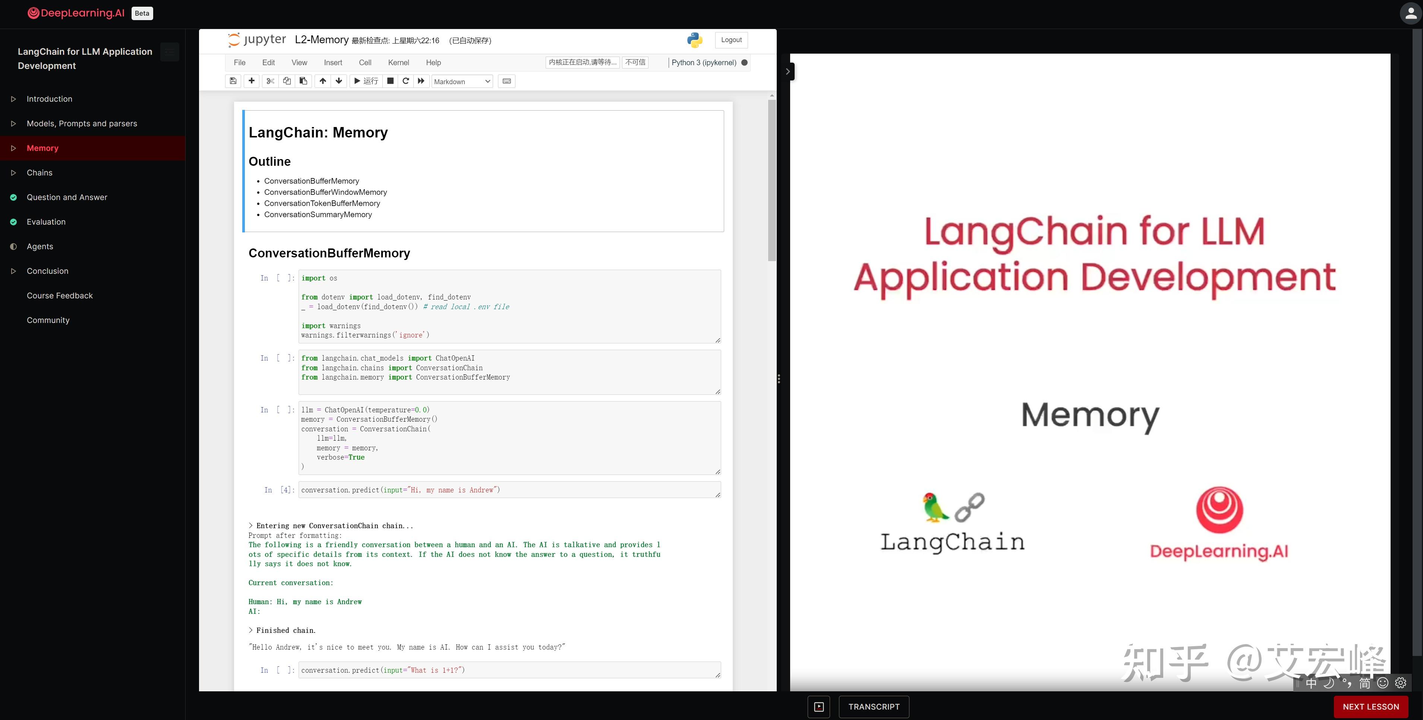Move the selected cell up
Image resolution: width=1423 pixels, height=720 pixels.
[323, 81]
